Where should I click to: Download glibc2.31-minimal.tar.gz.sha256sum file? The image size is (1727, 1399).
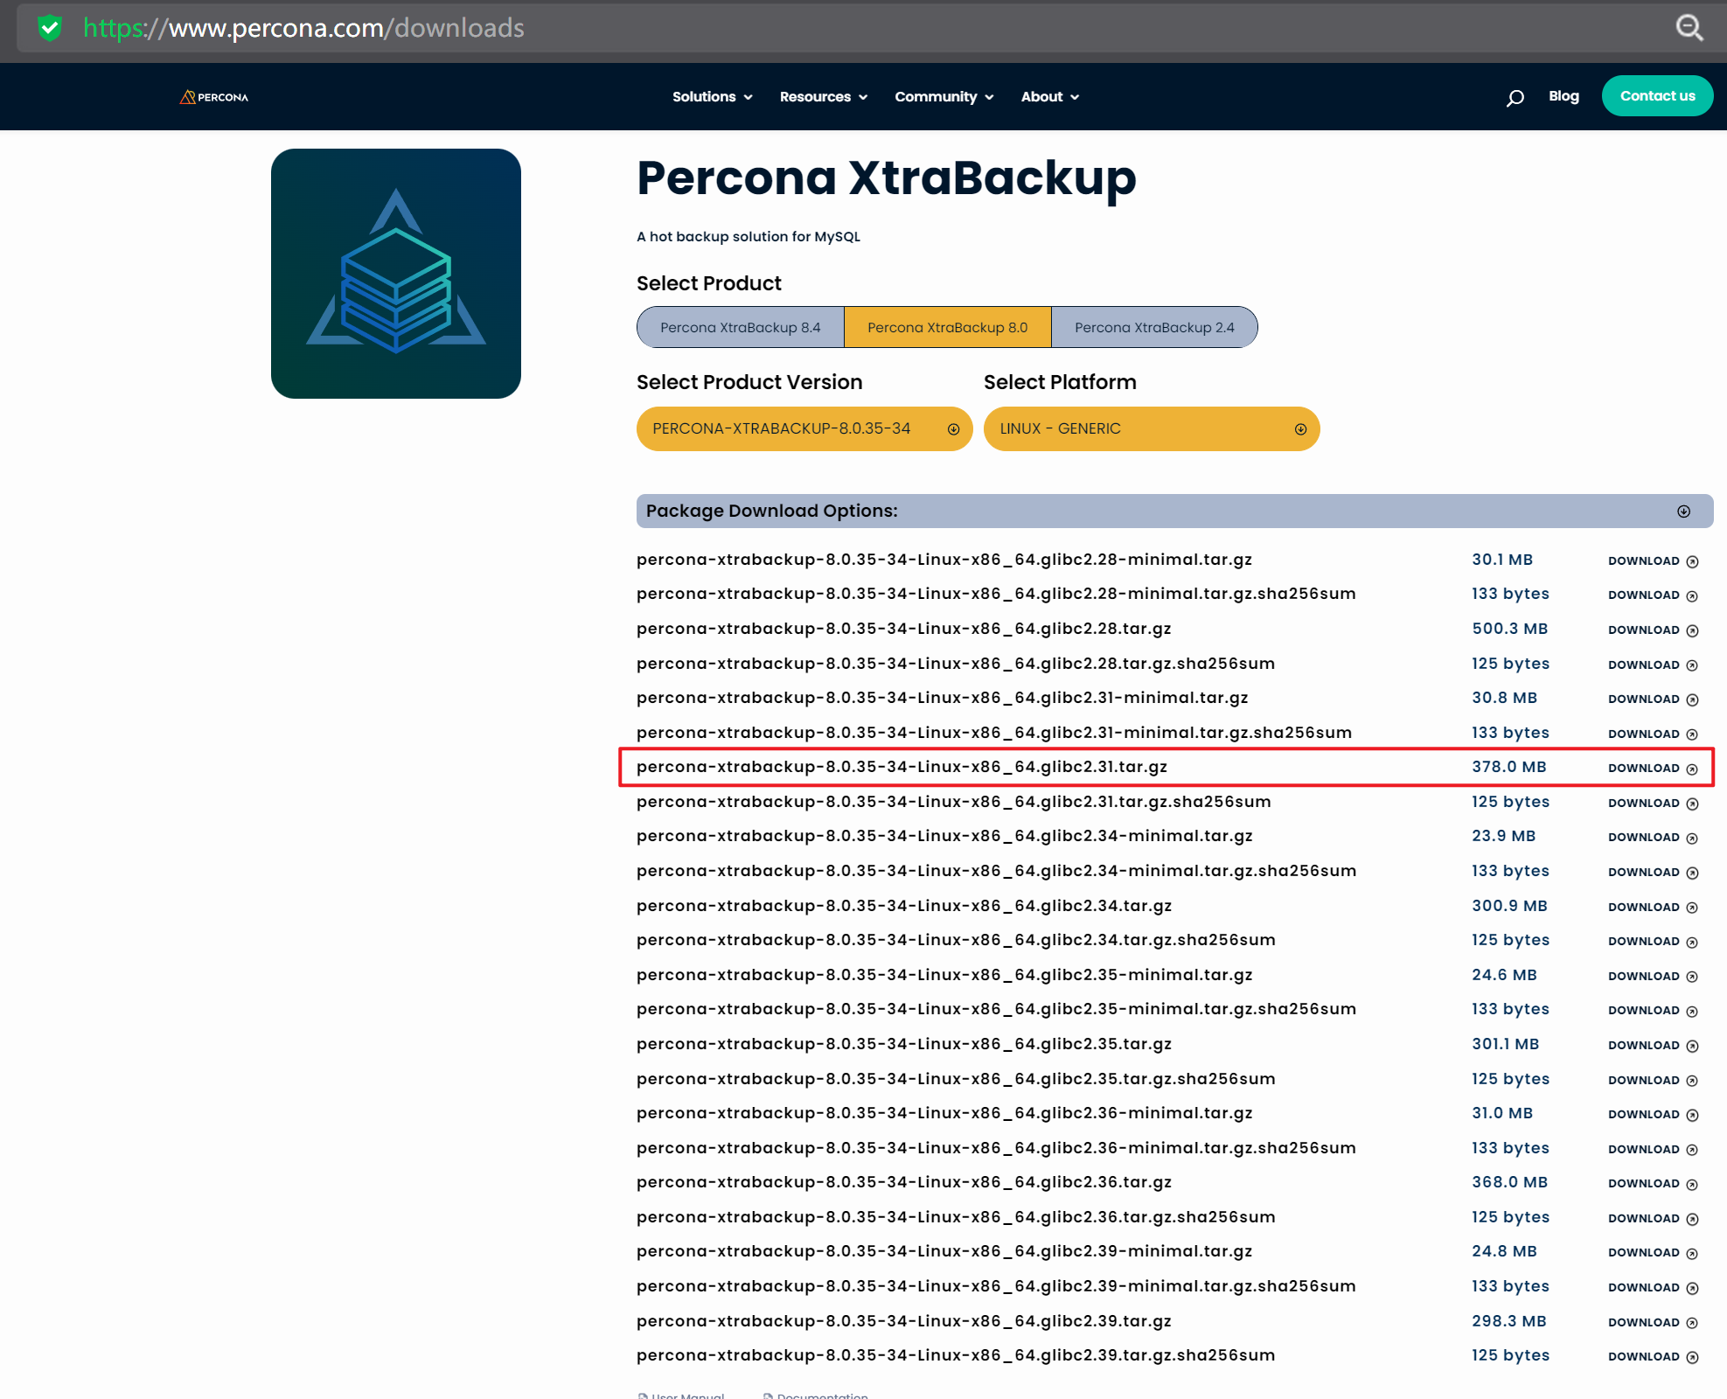(x=1653, y=734)
